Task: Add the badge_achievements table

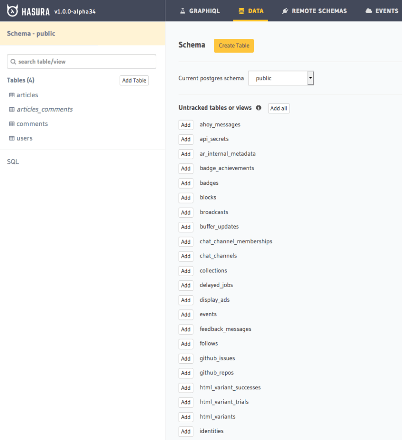Action: point(185,168)
